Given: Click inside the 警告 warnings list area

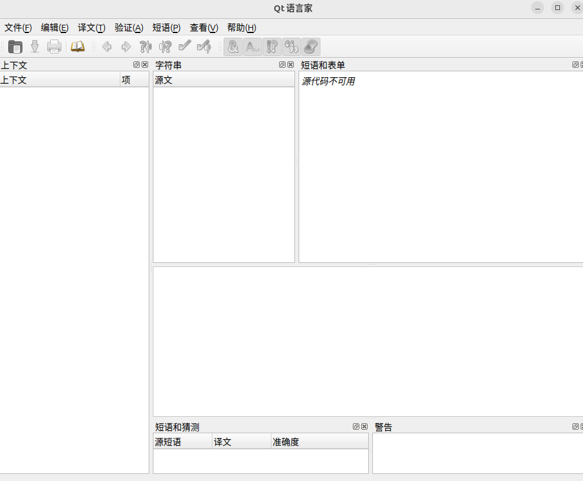Looking at the screenshot, I should [478, 453].
